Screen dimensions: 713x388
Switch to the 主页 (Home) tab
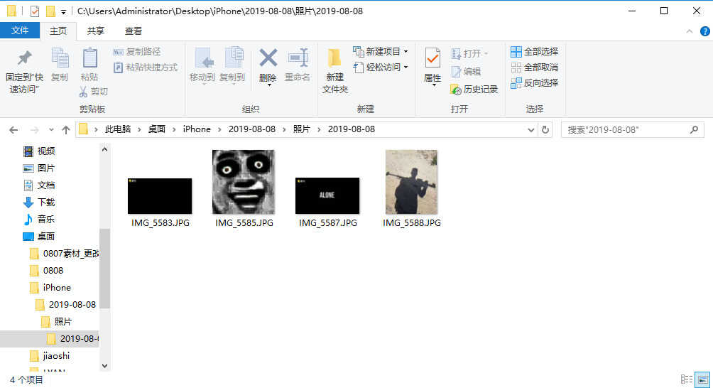pyautogui.click(x=58, y=31)
